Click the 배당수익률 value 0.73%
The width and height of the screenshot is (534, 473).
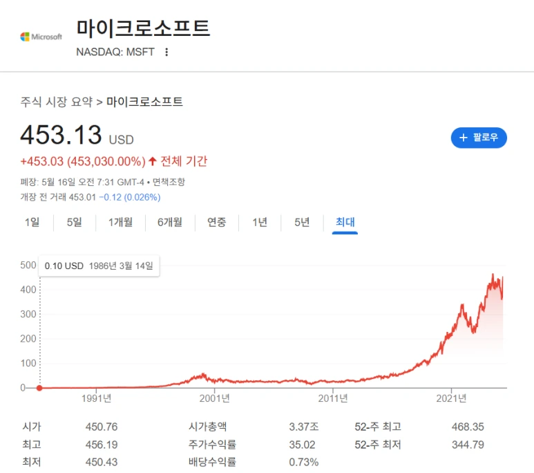[x=304, y=462]
